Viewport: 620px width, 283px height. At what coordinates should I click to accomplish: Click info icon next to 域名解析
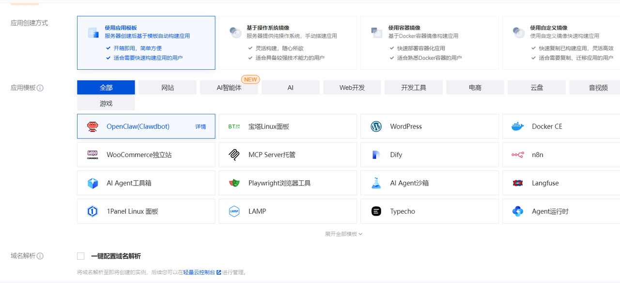click(x=40, y=256)
